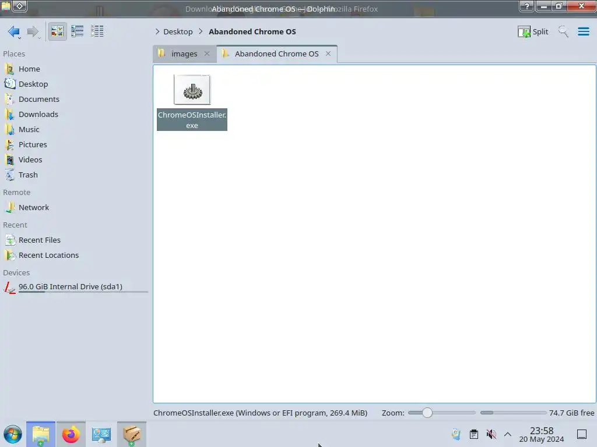
Task: Go forward with the grey forward arrow
Action: coord(33,31)
